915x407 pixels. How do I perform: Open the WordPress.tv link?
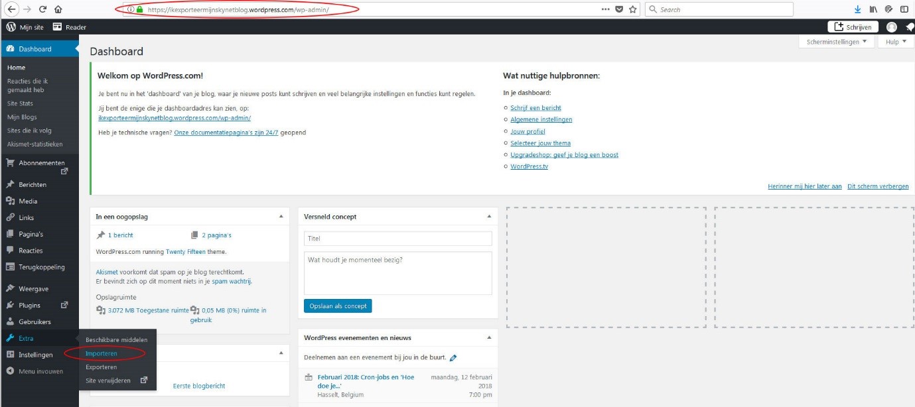pos(529,166)
